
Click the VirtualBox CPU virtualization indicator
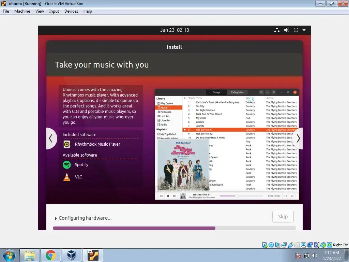tap(317, 245)
